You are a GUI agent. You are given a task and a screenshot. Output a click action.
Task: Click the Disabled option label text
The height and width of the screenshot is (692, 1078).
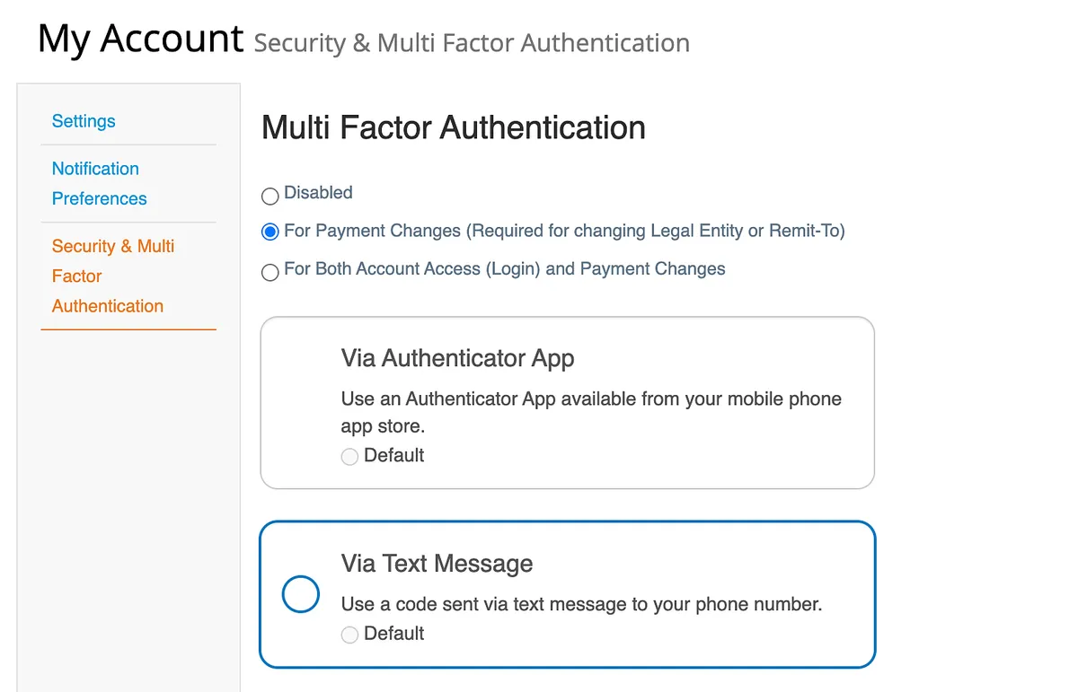(318, 192)
